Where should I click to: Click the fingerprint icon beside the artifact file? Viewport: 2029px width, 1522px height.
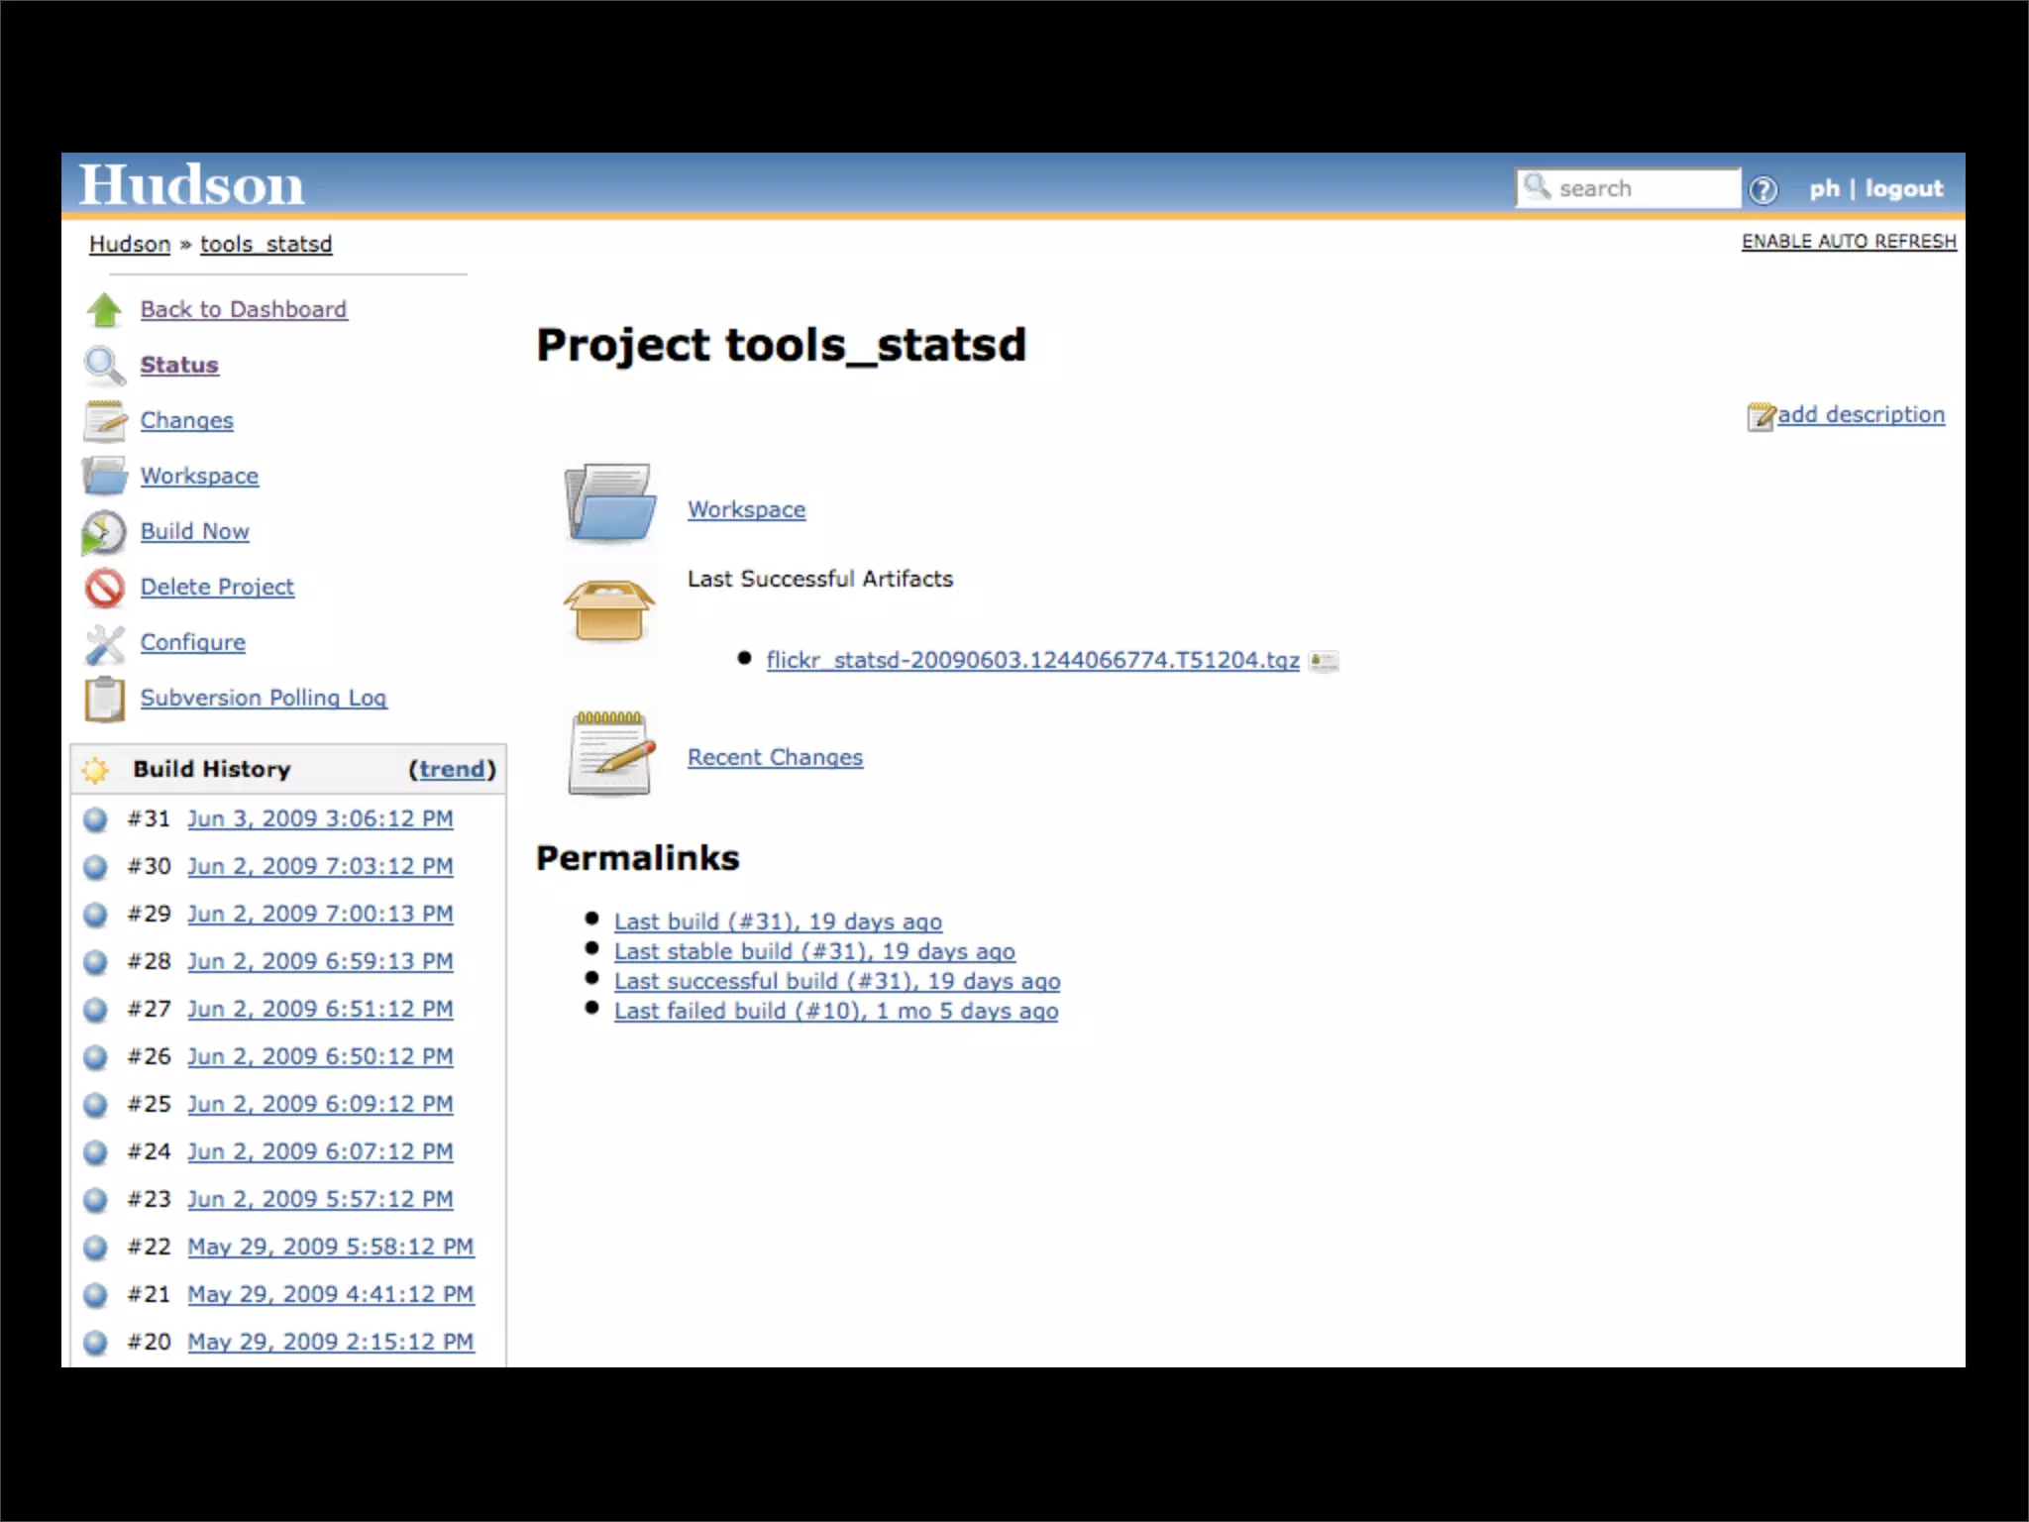1323,661
